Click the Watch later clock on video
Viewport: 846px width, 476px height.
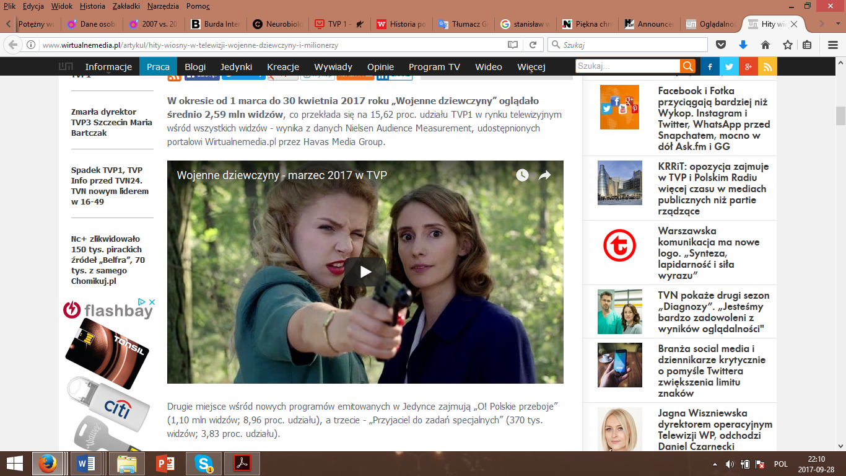(x=523, y=175)
